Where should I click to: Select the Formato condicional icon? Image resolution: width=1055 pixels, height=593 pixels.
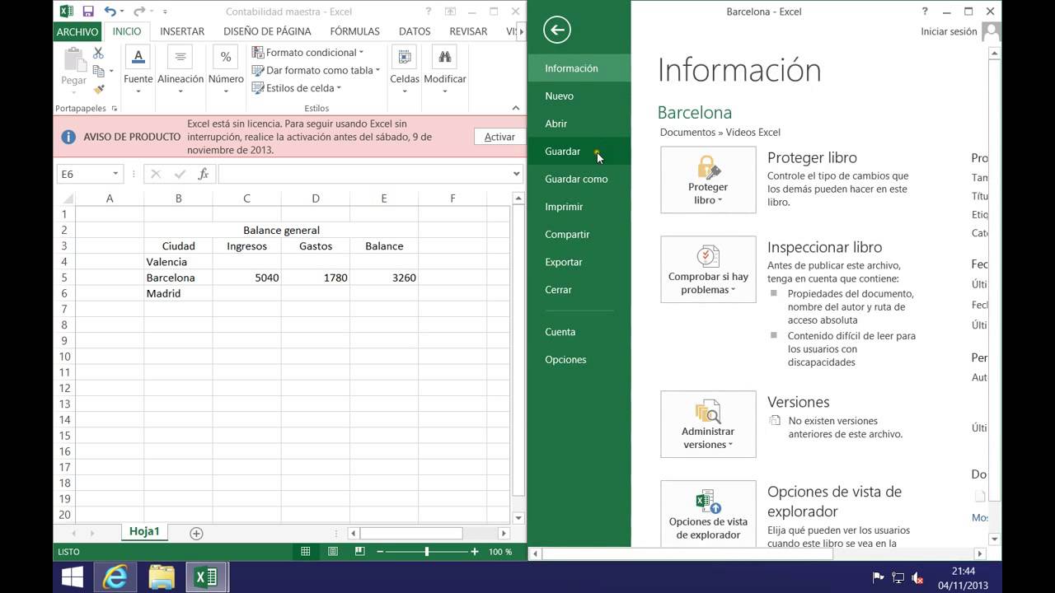click(x=257, y=52)
